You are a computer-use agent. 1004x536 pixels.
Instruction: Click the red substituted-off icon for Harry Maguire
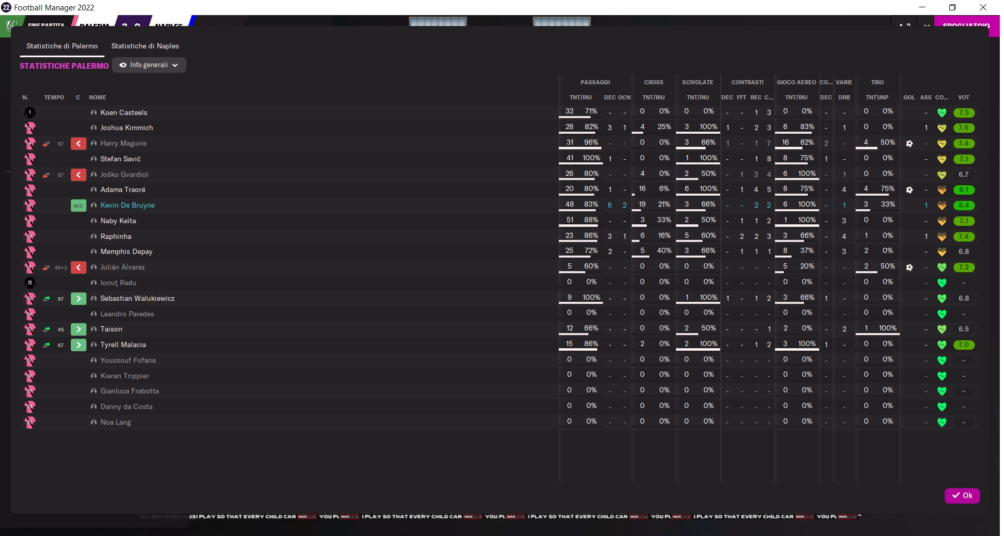[x=78, y=144]
